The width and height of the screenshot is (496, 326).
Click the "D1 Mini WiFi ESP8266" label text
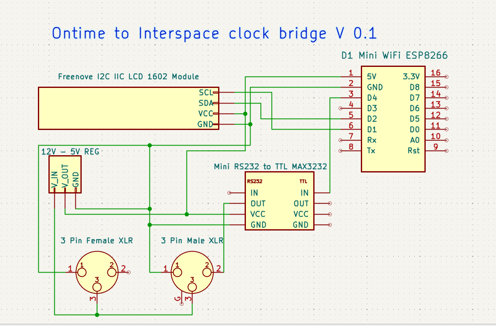pos(394,55)
